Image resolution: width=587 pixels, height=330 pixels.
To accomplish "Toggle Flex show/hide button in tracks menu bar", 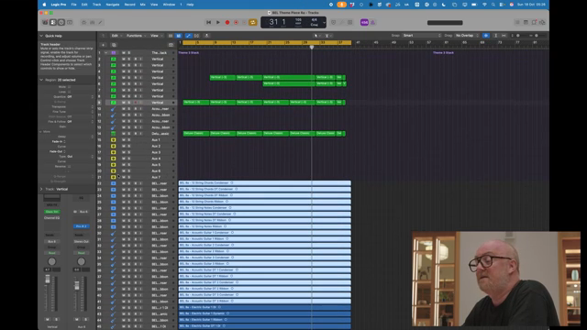I will pos(196,36).
